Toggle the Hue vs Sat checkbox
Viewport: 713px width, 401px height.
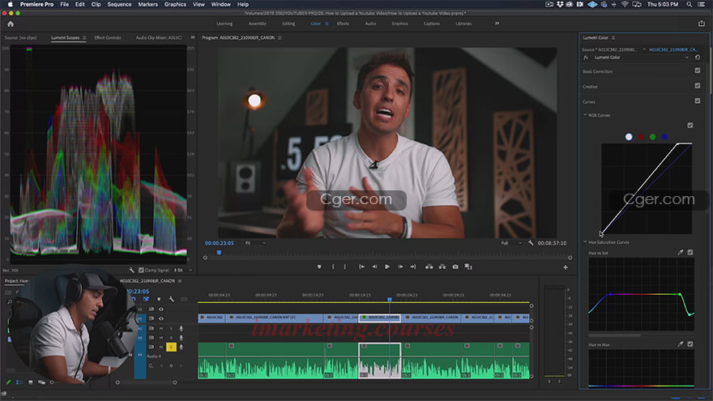(690, 252)
